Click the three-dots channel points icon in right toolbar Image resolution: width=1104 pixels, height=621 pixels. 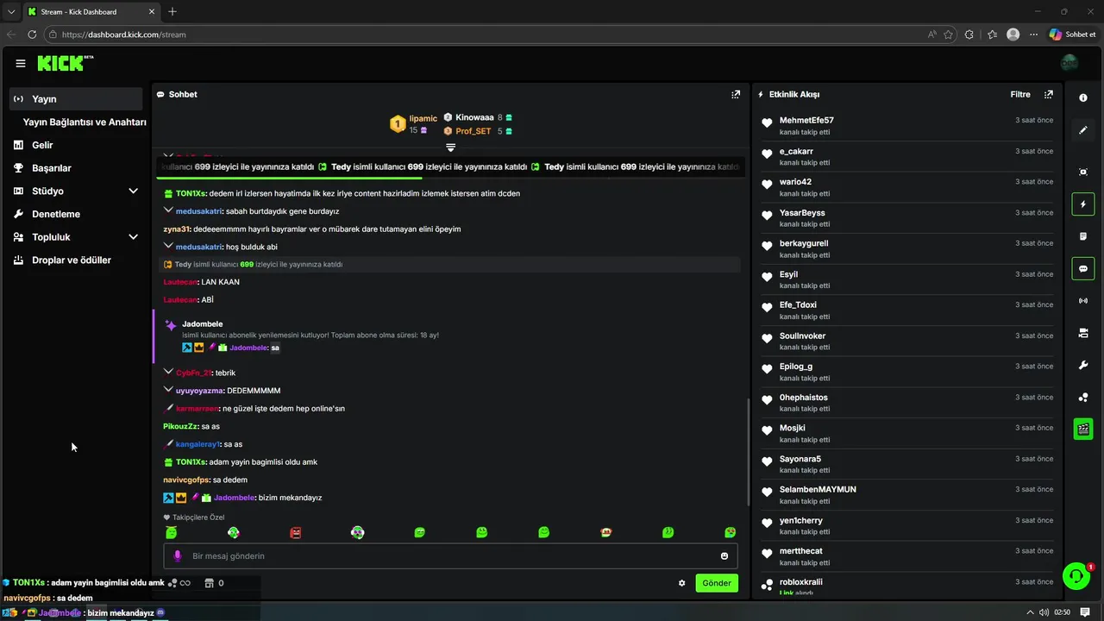pyautogui.click(x=1083, y=398)
